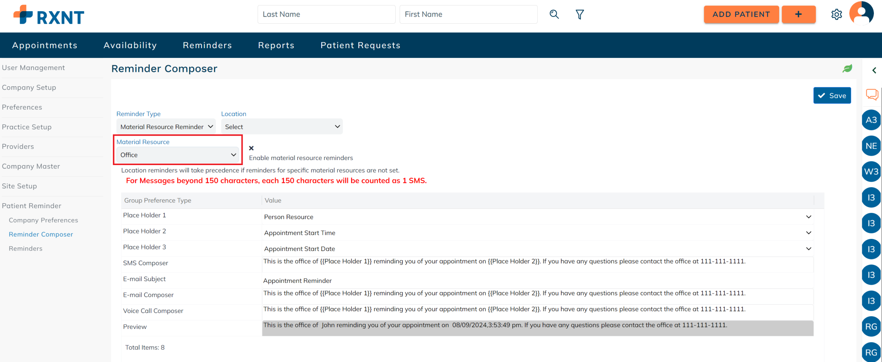Viewport: 882px width, 362px height.
Task: Open the Reminder Type dropdown
Action: coord(166,127)
